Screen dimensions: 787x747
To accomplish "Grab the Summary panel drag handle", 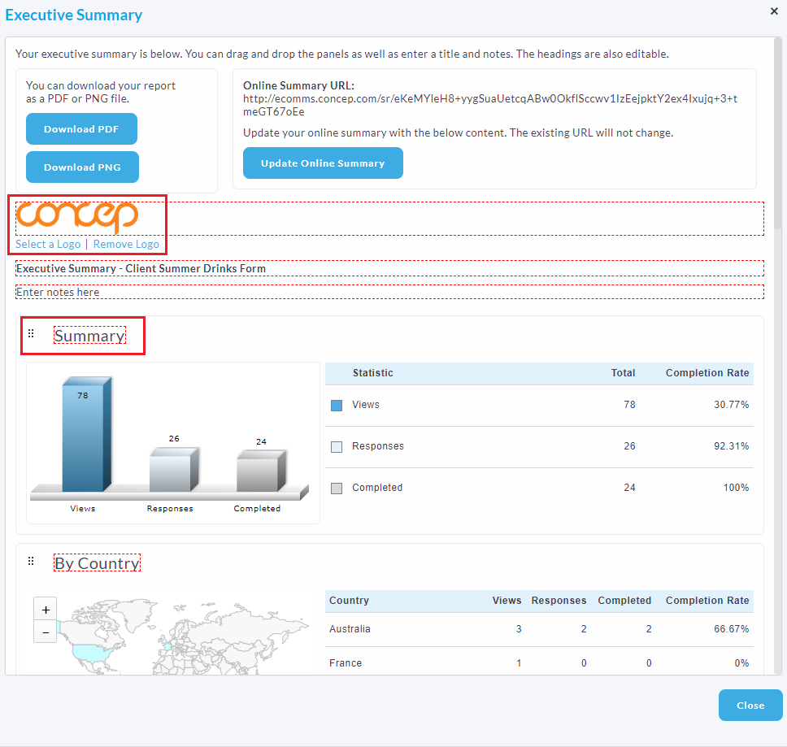I will point(31,333).
